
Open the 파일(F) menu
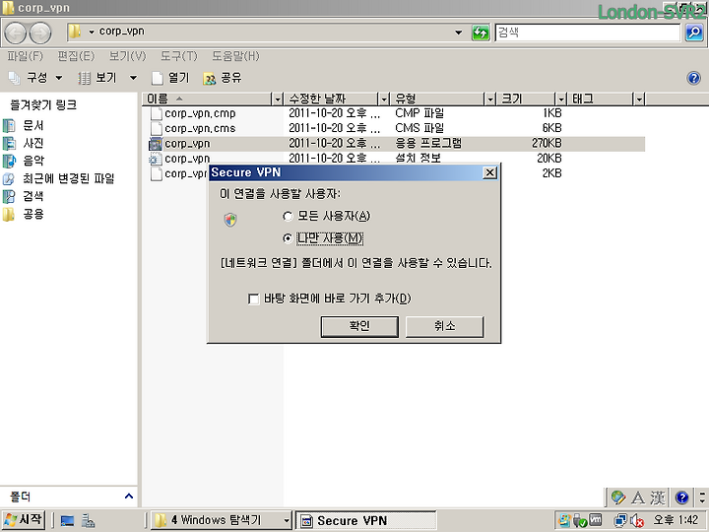click(x=25, y=56)
